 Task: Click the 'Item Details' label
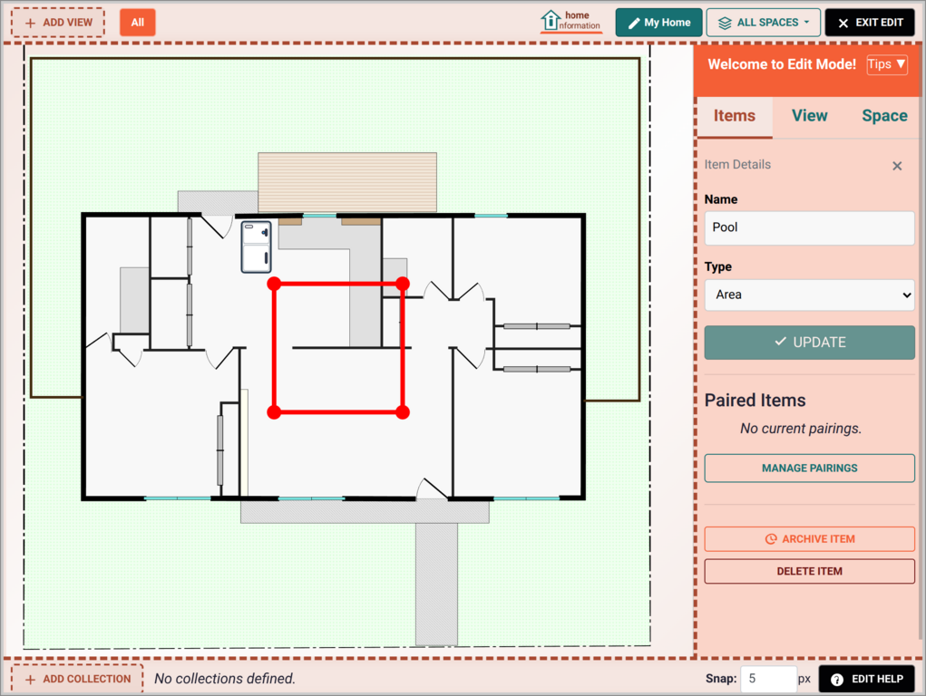tap(737, 165)
